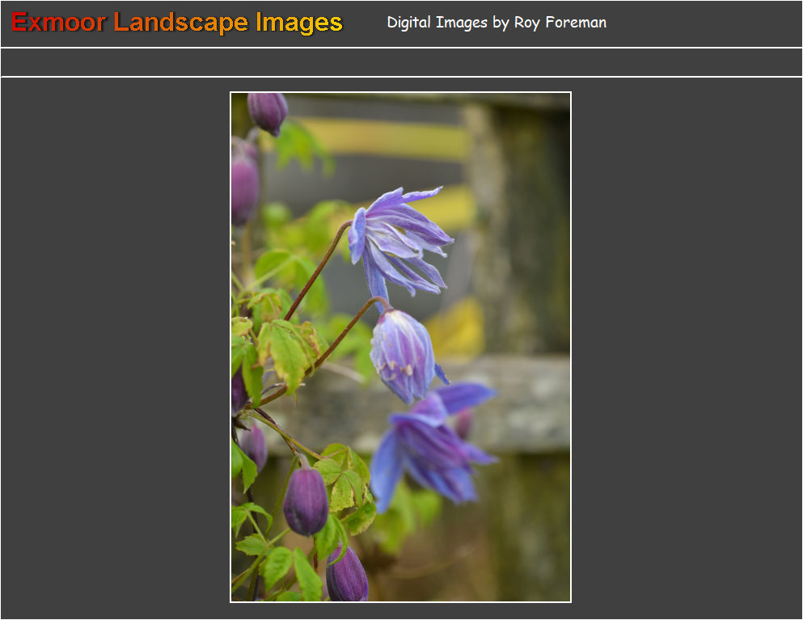Click the dark purple bud in photo's top-left corner

tap(267, 111)
